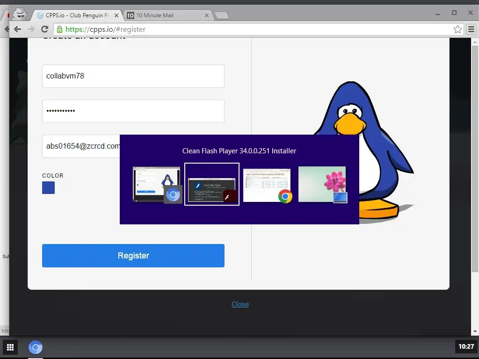Click the green padlock security icon
This screenshot has width=479, height=359.
pyautogui.click(x=59, y=29)
